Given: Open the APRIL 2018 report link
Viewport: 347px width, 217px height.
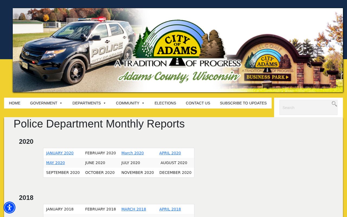Looking at the screenshot, I should click(170, 209).
